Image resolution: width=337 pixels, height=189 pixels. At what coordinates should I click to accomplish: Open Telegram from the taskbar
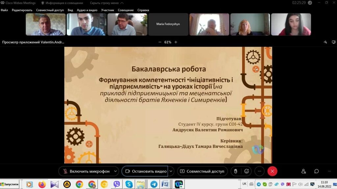tap(259, 184)
